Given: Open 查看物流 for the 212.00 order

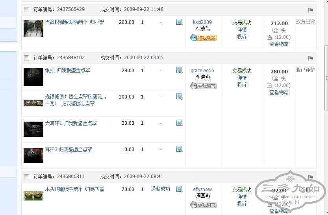Looking at the screenshot, I should [x=279, y=44].
